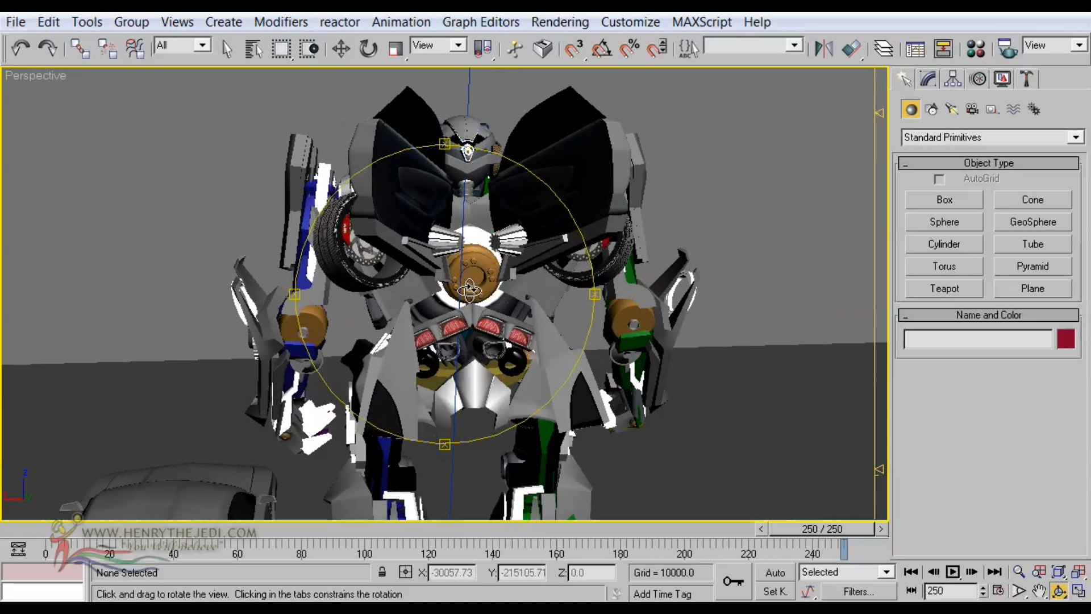The width and height of the screenshot is (1091, 614).
Task: Collapse the Object Type rollout
Action: (x=989, y=163)
